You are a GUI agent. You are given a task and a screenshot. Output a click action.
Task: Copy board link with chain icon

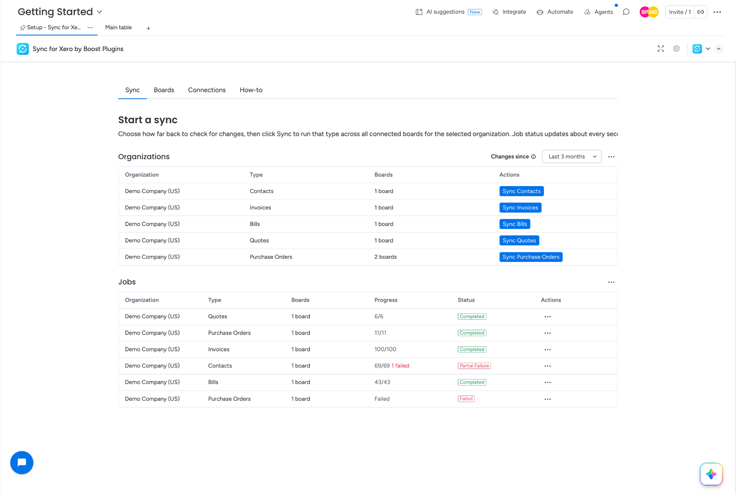point(700,12)
